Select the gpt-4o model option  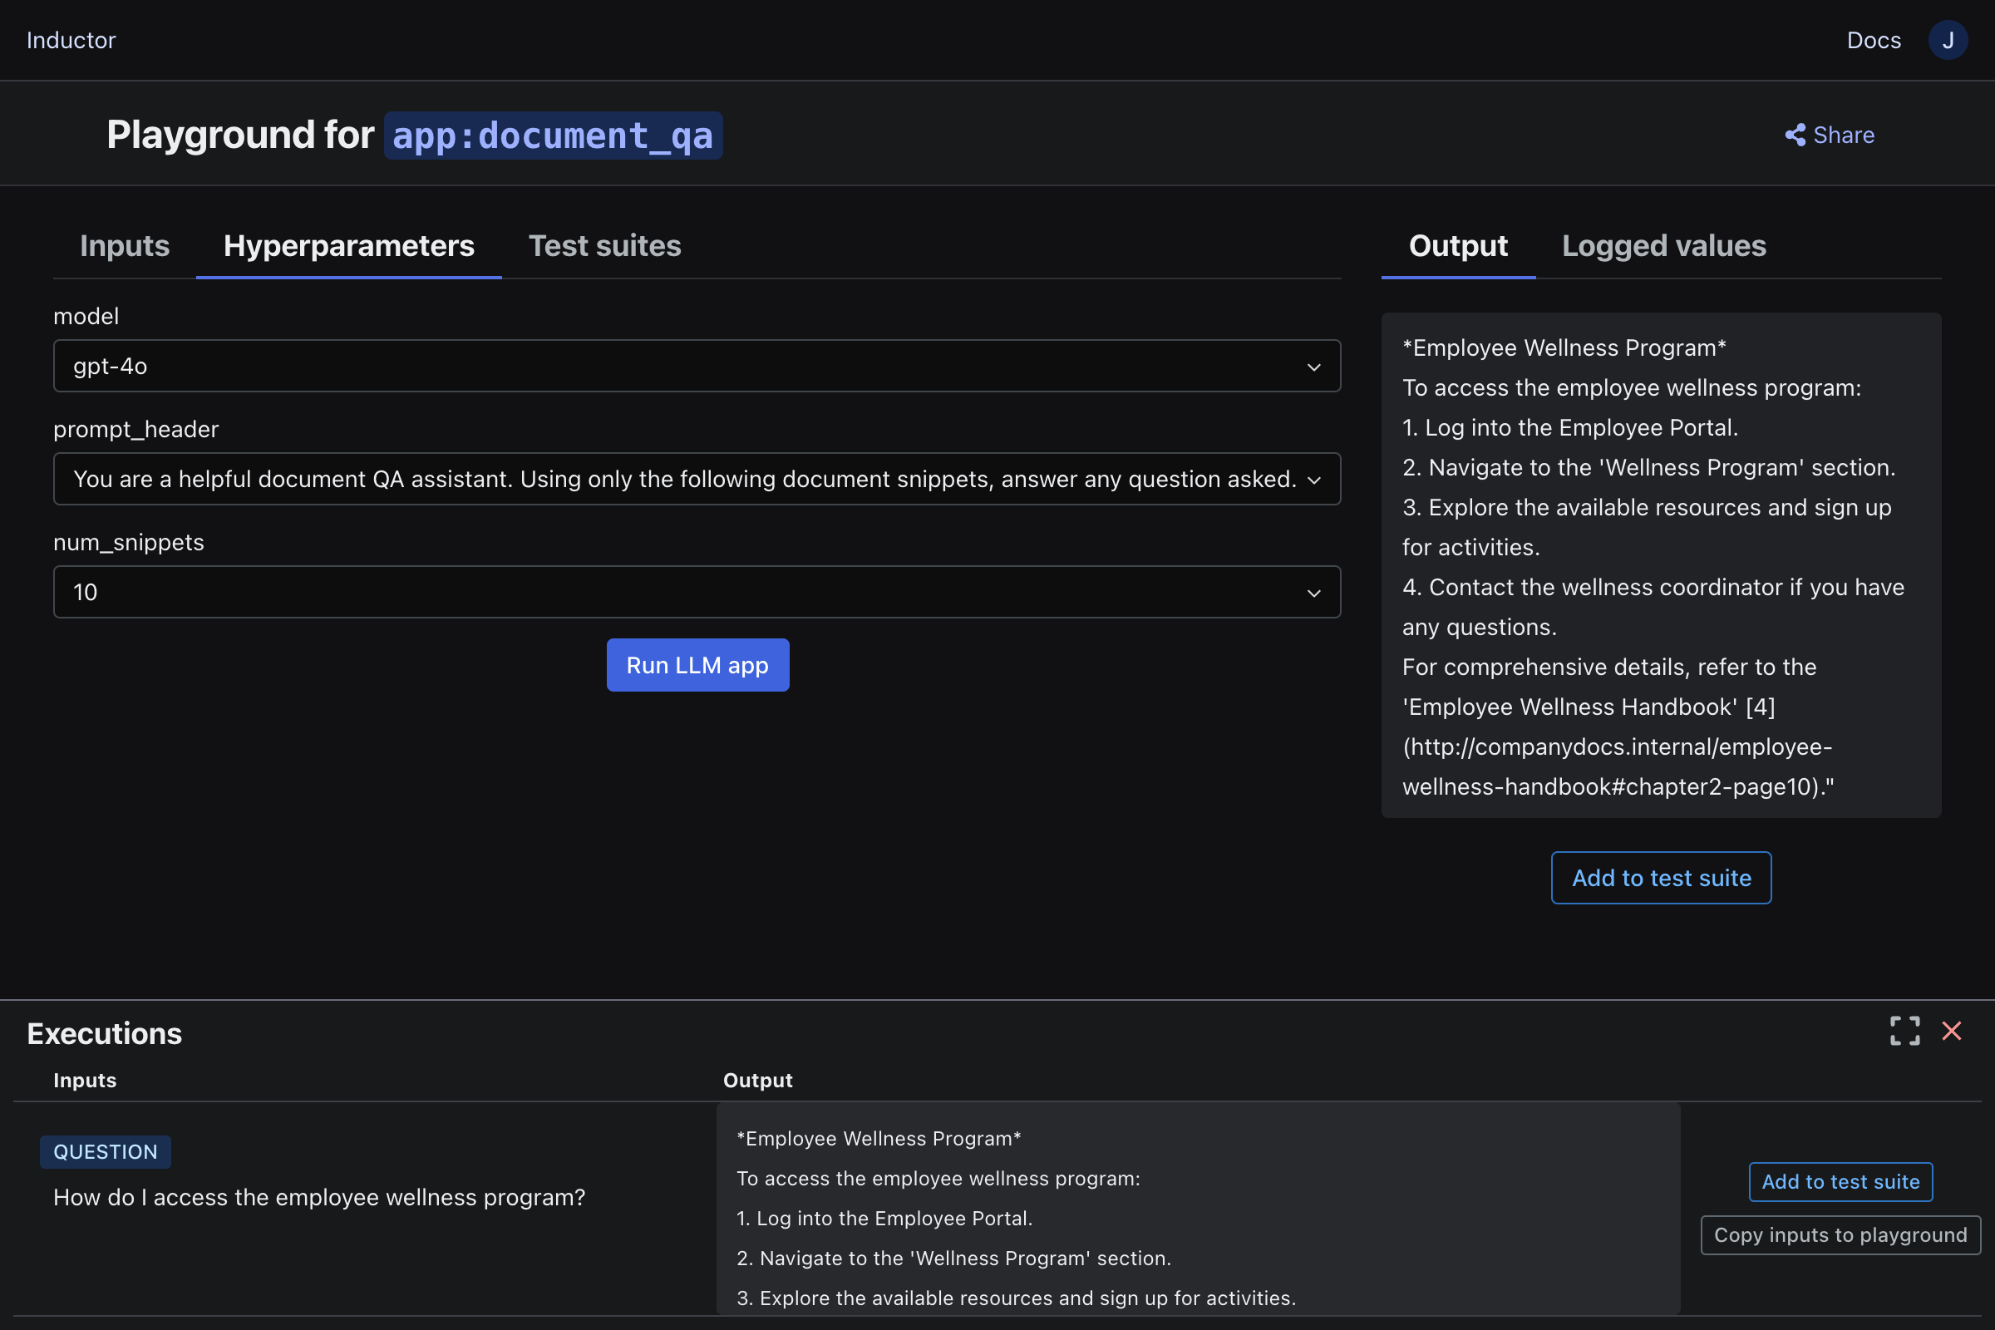[697, 365]
